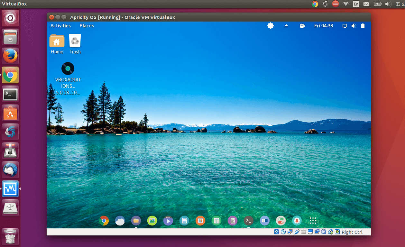This screenshot has height=247, width=405.
Task: Open the spreadsheet app in the dock
Action: click(x=216, y=221)
